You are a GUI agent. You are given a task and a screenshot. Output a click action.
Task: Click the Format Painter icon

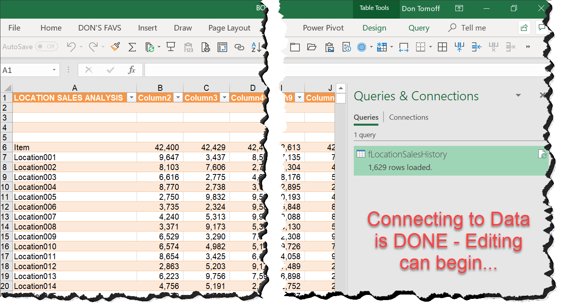pos(115,47)
